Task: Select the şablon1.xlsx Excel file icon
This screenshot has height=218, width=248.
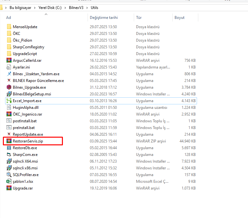Action: [x=9, y=182]
